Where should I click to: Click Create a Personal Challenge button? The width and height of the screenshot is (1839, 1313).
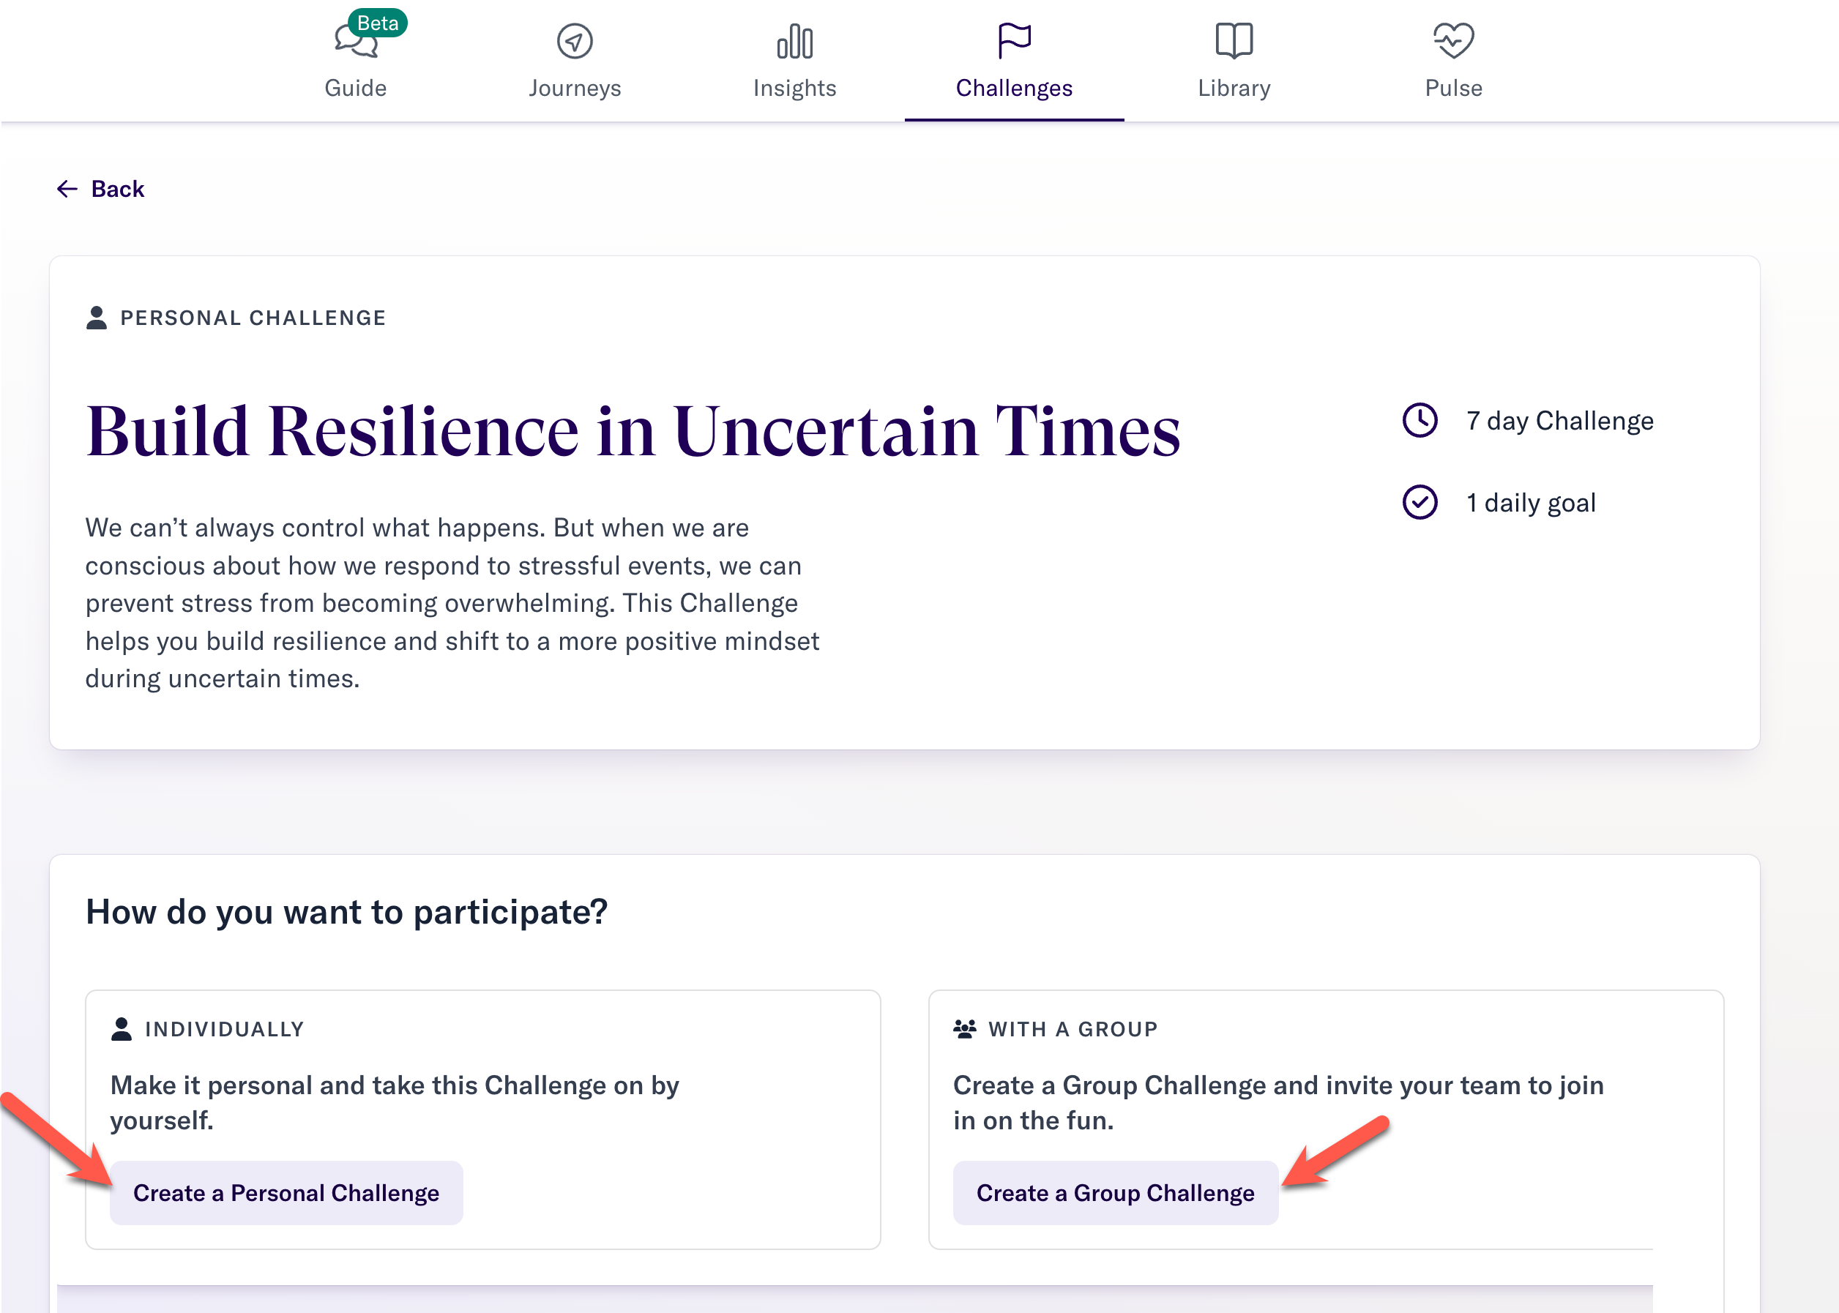(x=286, y=1192)
